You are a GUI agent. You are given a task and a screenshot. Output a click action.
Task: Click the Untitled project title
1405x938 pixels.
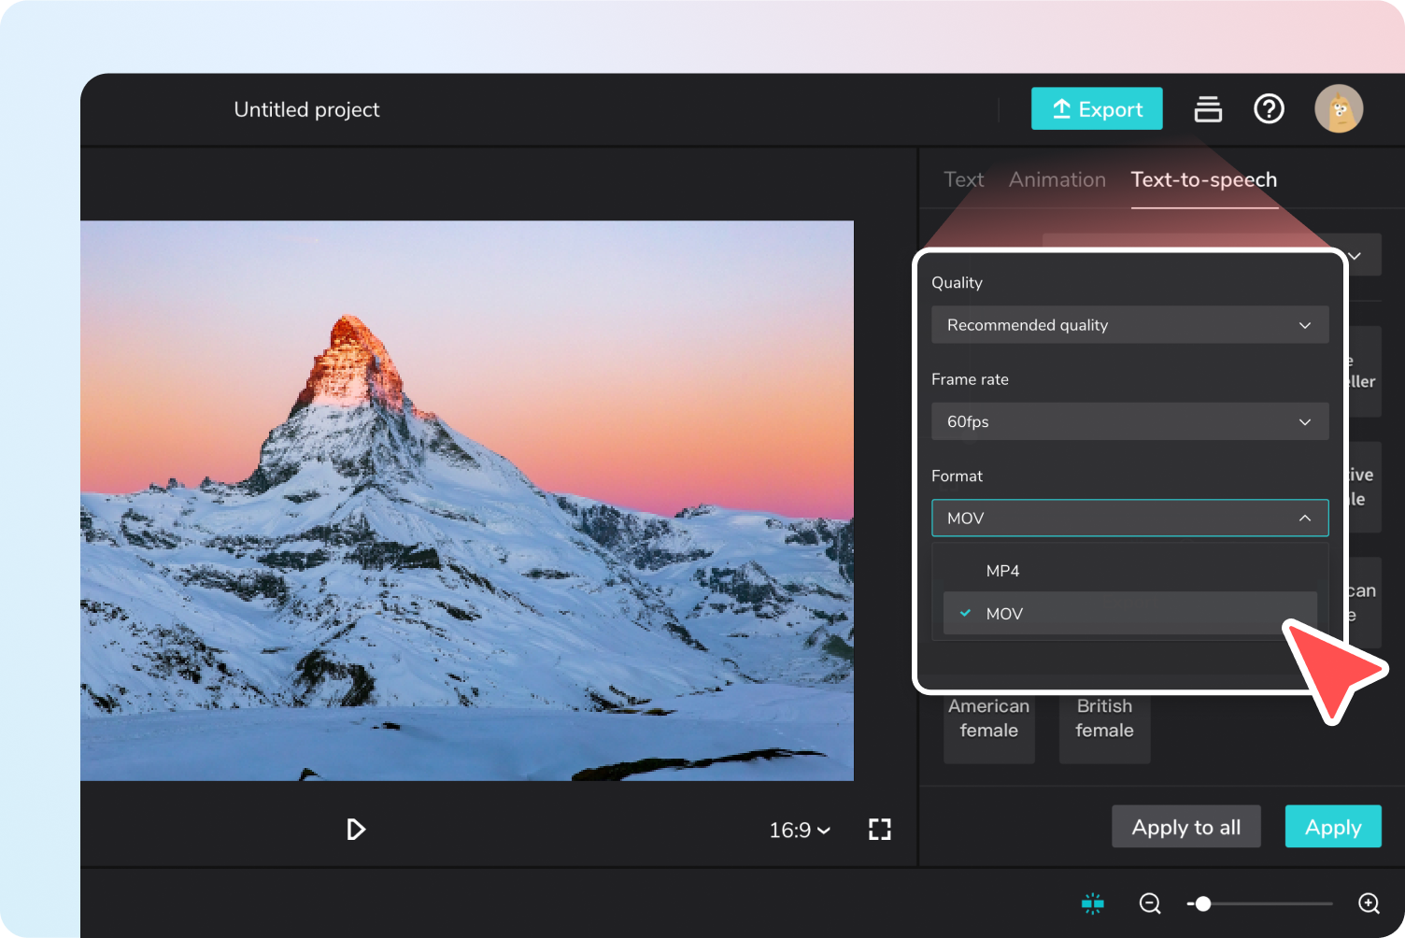[x=306, y=109]
